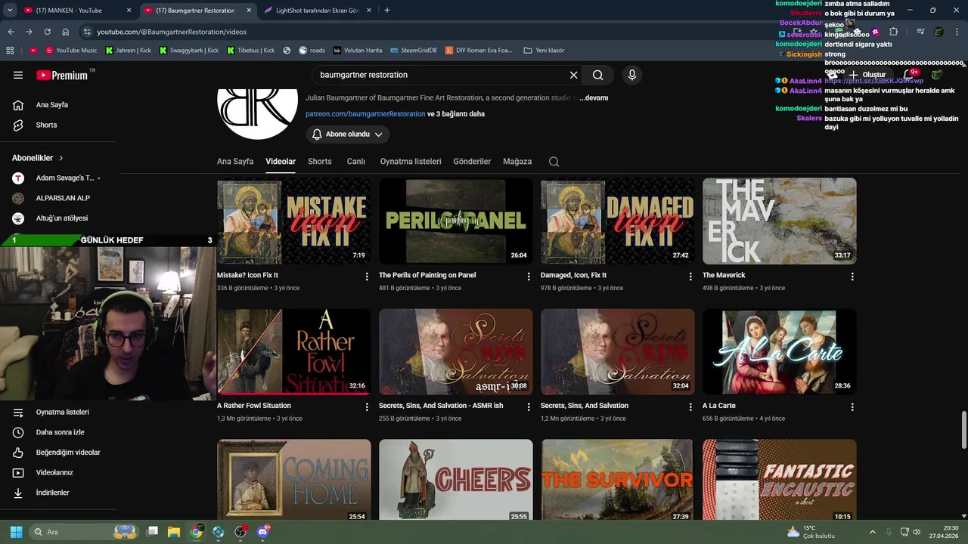Image resolution: width=968 pixels, height=544 pixels.
Task: Switch to the channel Ana Sayfa tab
Action: [x=235, y=162]
